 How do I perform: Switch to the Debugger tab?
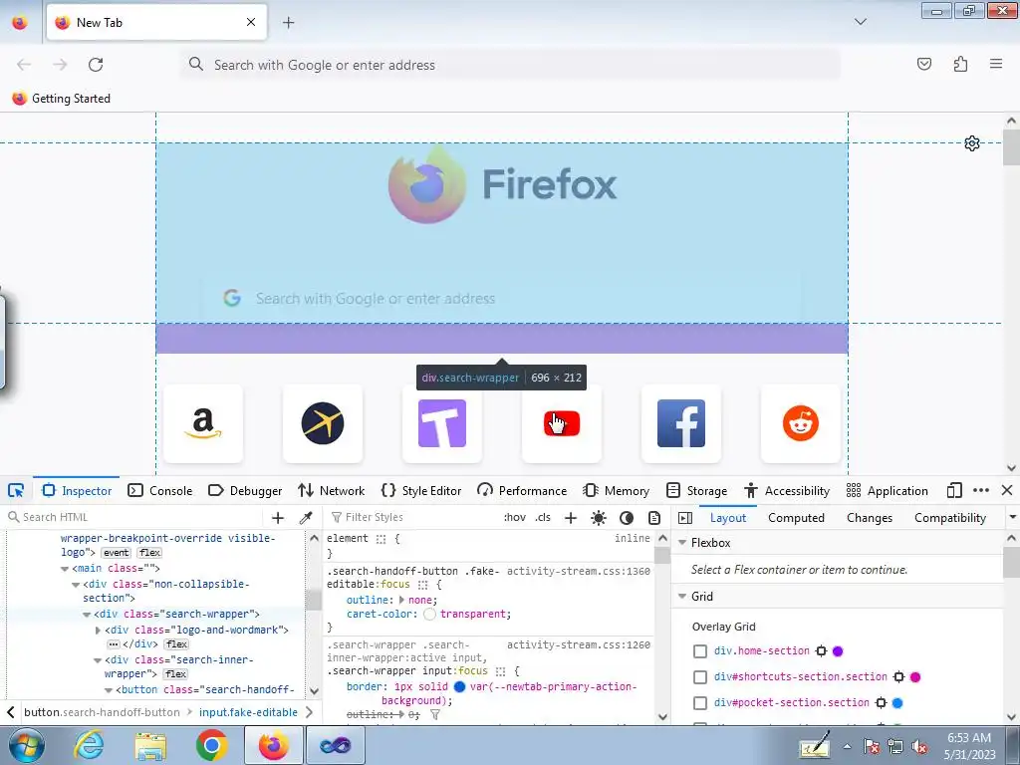coord(245,491)
